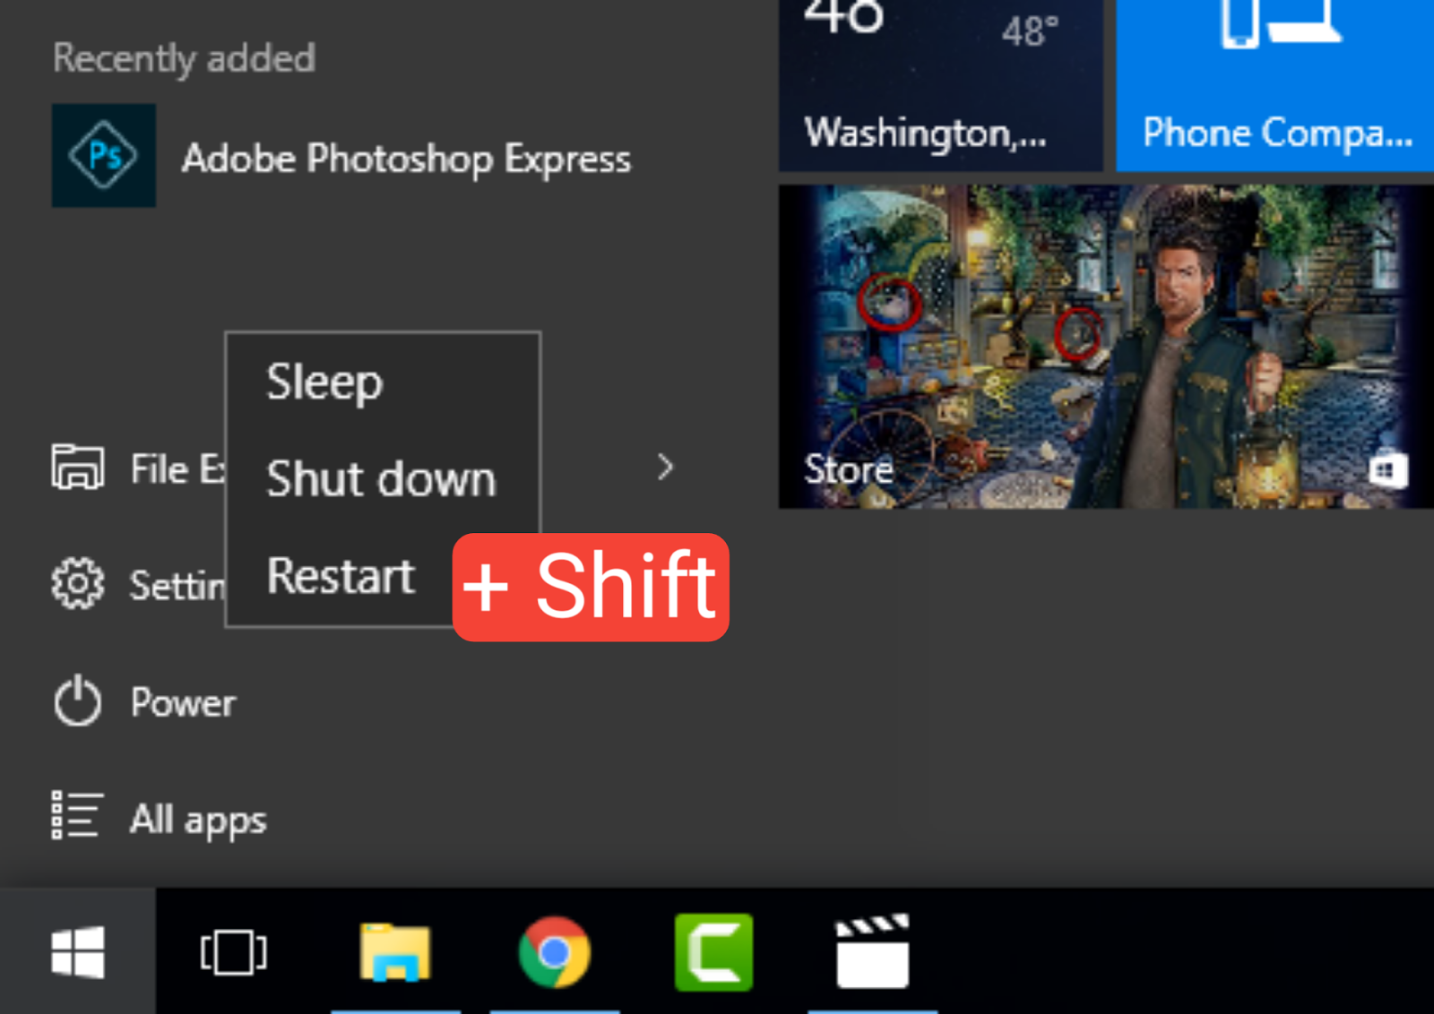Open the Store game tile
The image size is (1434, 1014).
click(1105, 347)
